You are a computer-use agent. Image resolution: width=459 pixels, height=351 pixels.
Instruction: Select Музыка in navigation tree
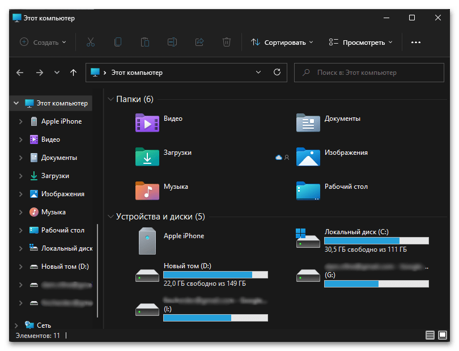pos(48,212)
